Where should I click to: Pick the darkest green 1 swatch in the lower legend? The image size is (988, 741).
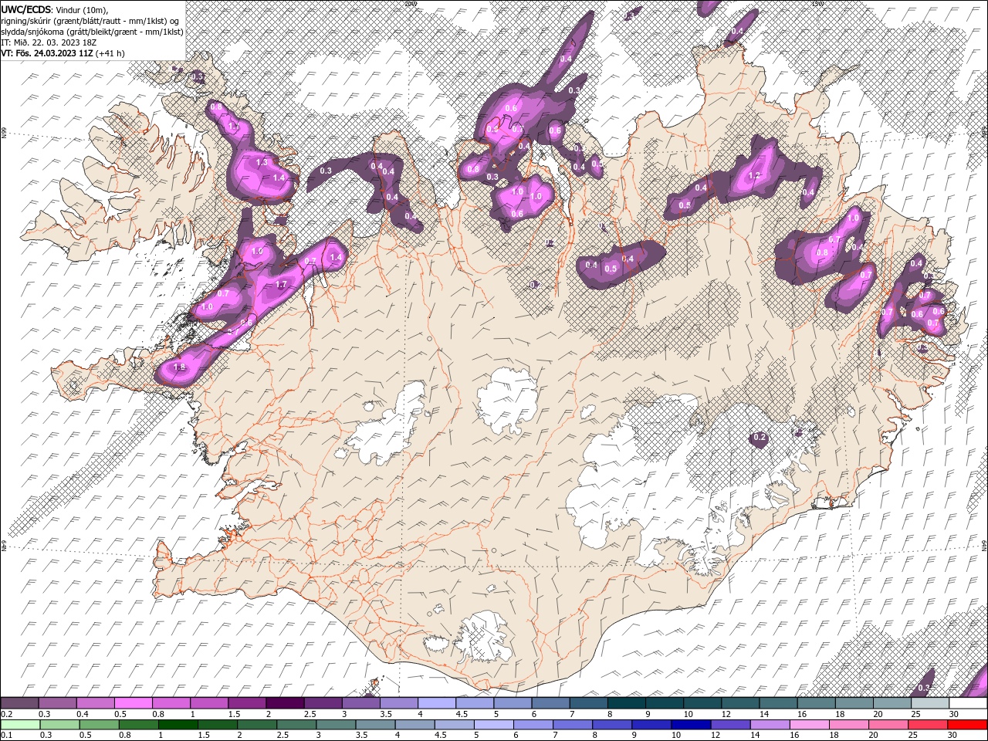click(178, 725)
